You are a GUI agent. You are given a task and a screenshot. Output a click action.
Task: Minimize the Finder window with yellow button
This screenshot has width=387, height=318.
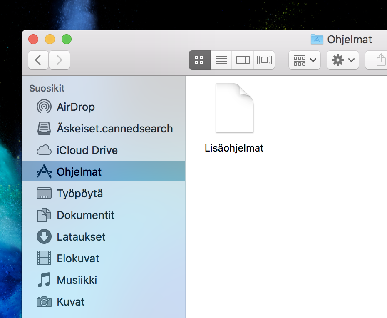[x=50, y=39]
